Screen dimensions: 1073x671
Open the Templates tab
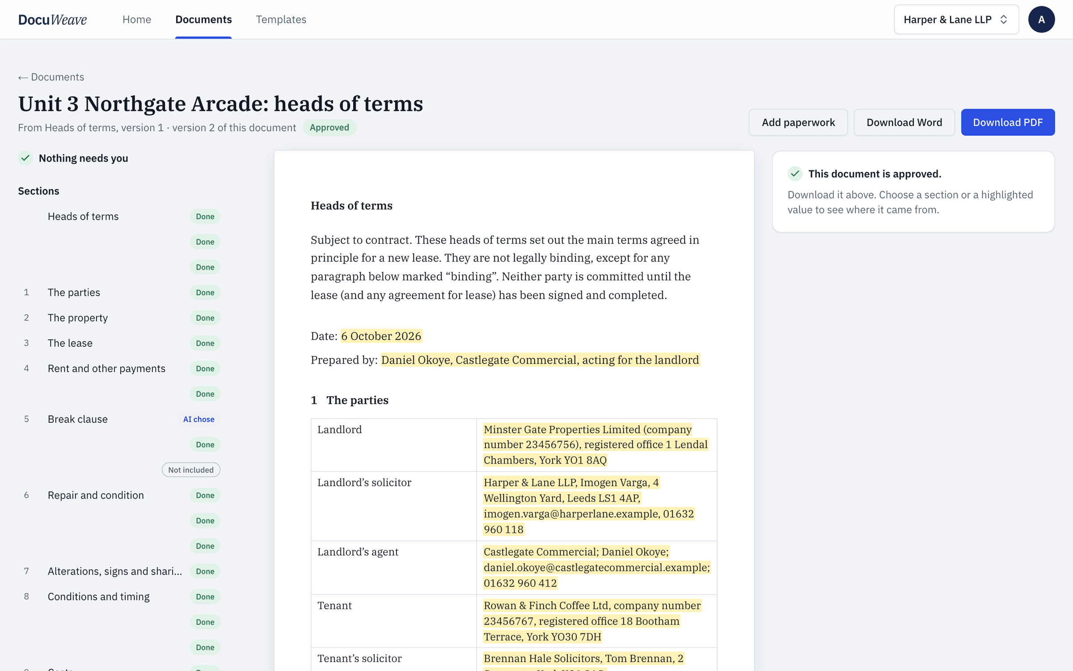pyautogui.click(x=281, y=19)
